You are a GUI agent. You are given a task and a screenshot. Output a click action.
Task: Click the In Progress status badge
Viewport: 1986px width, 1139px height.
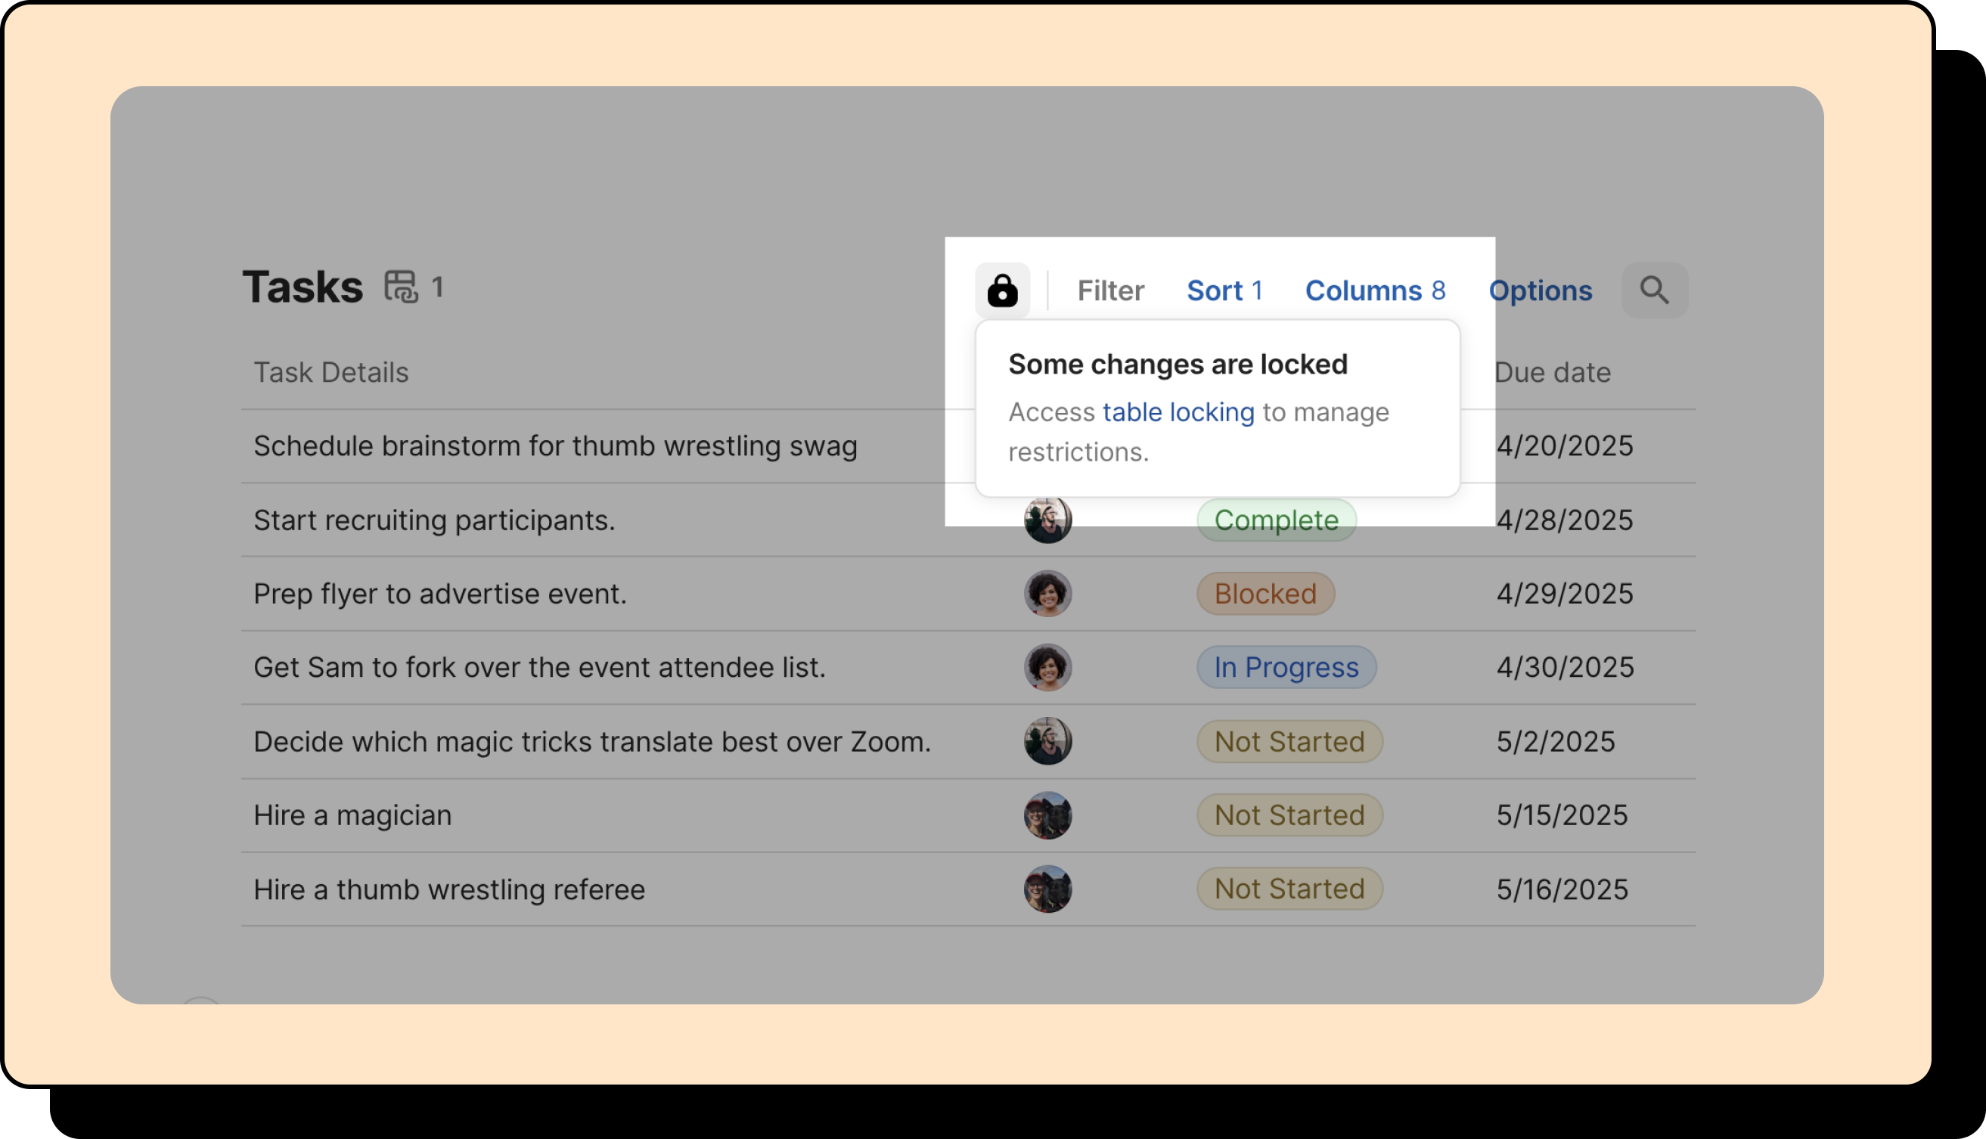click(x=1286, y=667)
